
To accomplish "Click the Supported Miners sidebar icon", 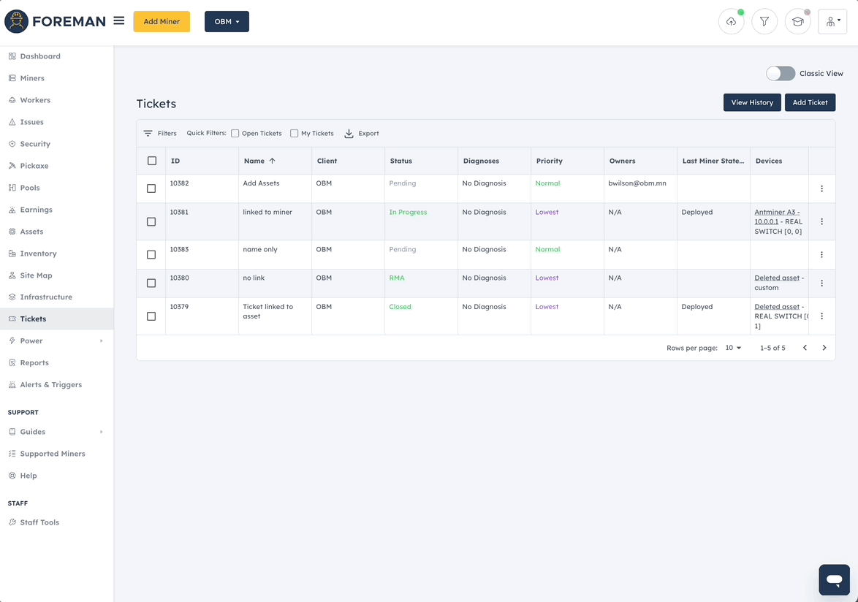I will coord(12,453).
